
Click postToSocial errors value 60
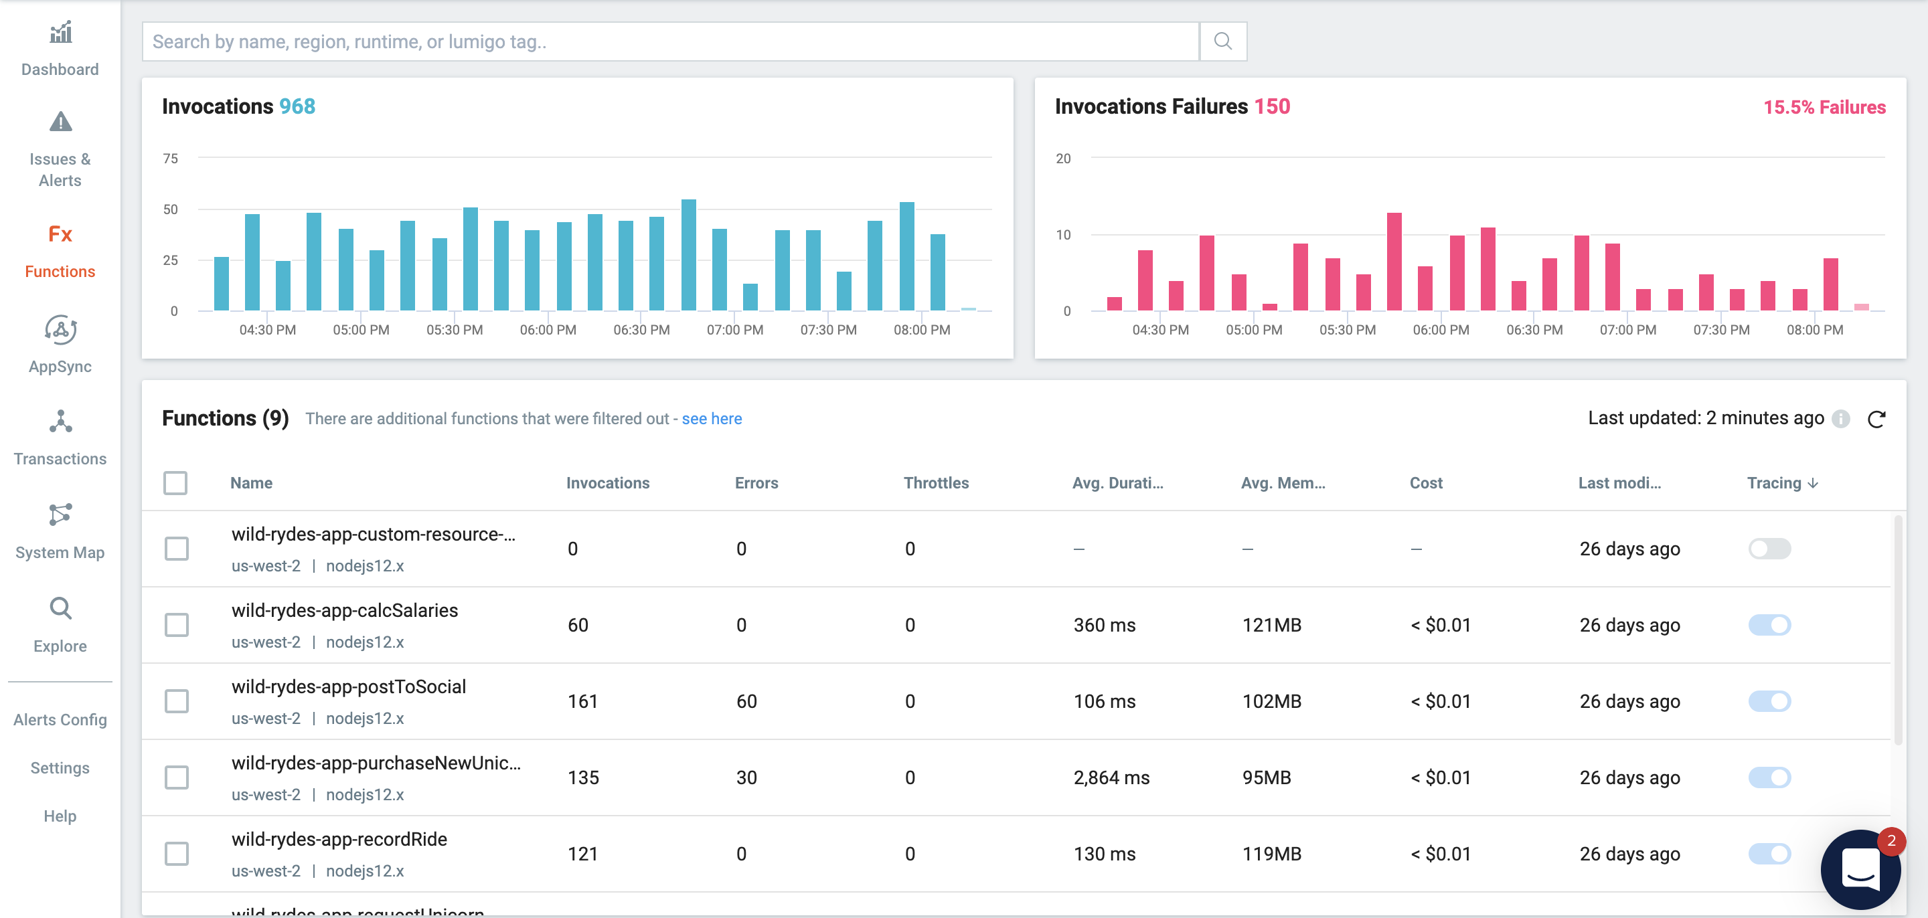(746, 702)
